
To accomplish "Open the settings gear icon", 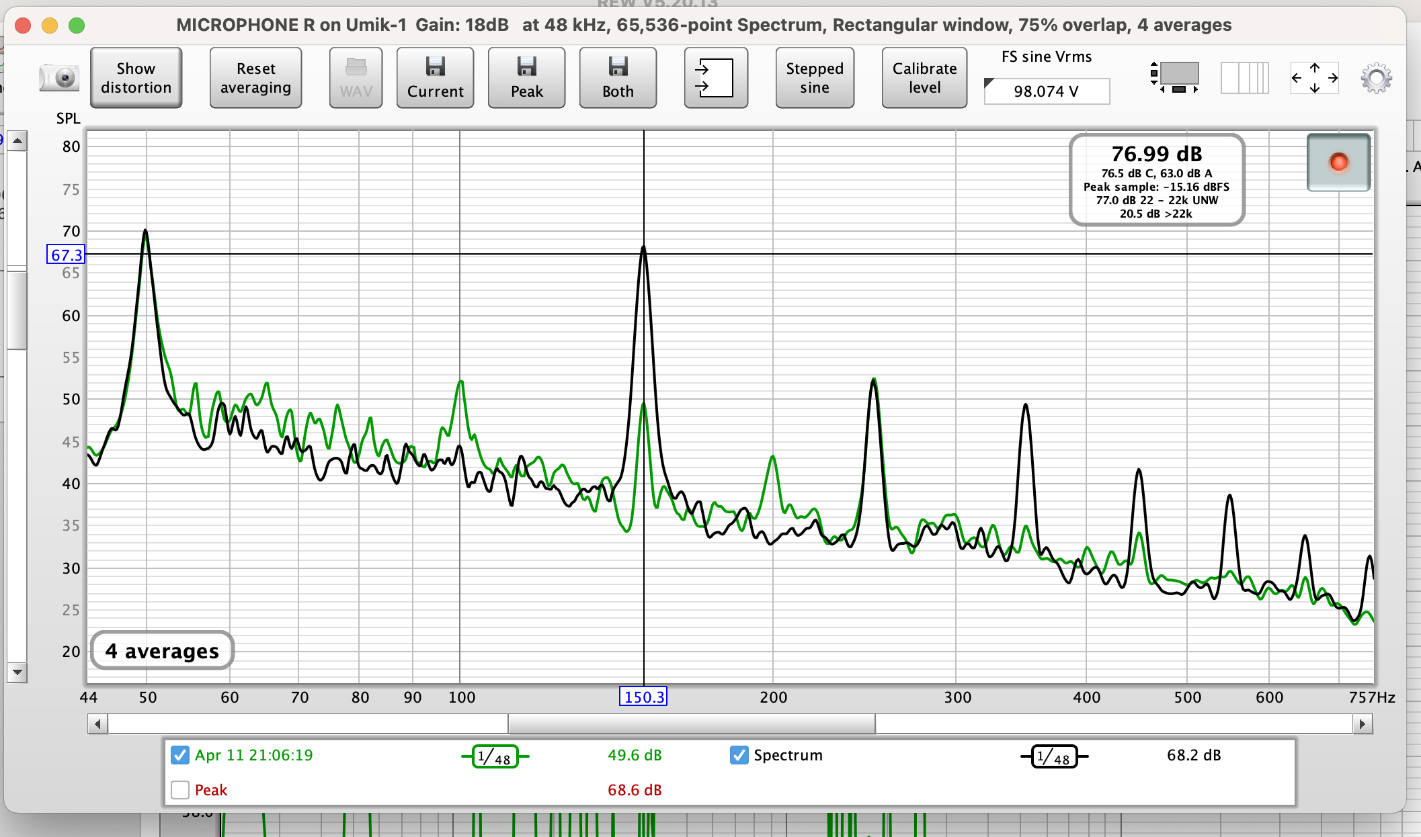I will [x=1376, y=79].
